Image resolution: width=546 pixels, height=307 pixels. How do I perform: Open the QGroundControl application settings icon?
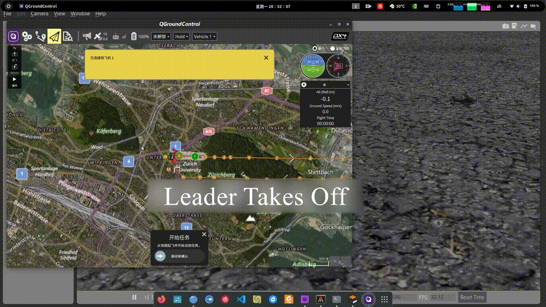[x=13, y=36]
